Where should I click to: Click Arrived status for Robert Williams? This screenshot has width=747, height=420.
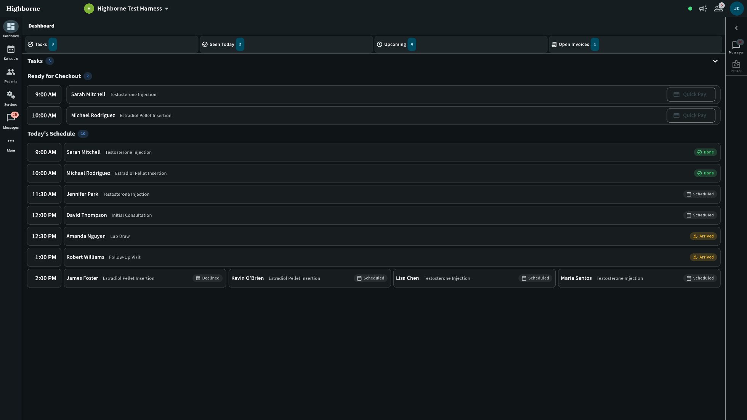click(703, 257)
